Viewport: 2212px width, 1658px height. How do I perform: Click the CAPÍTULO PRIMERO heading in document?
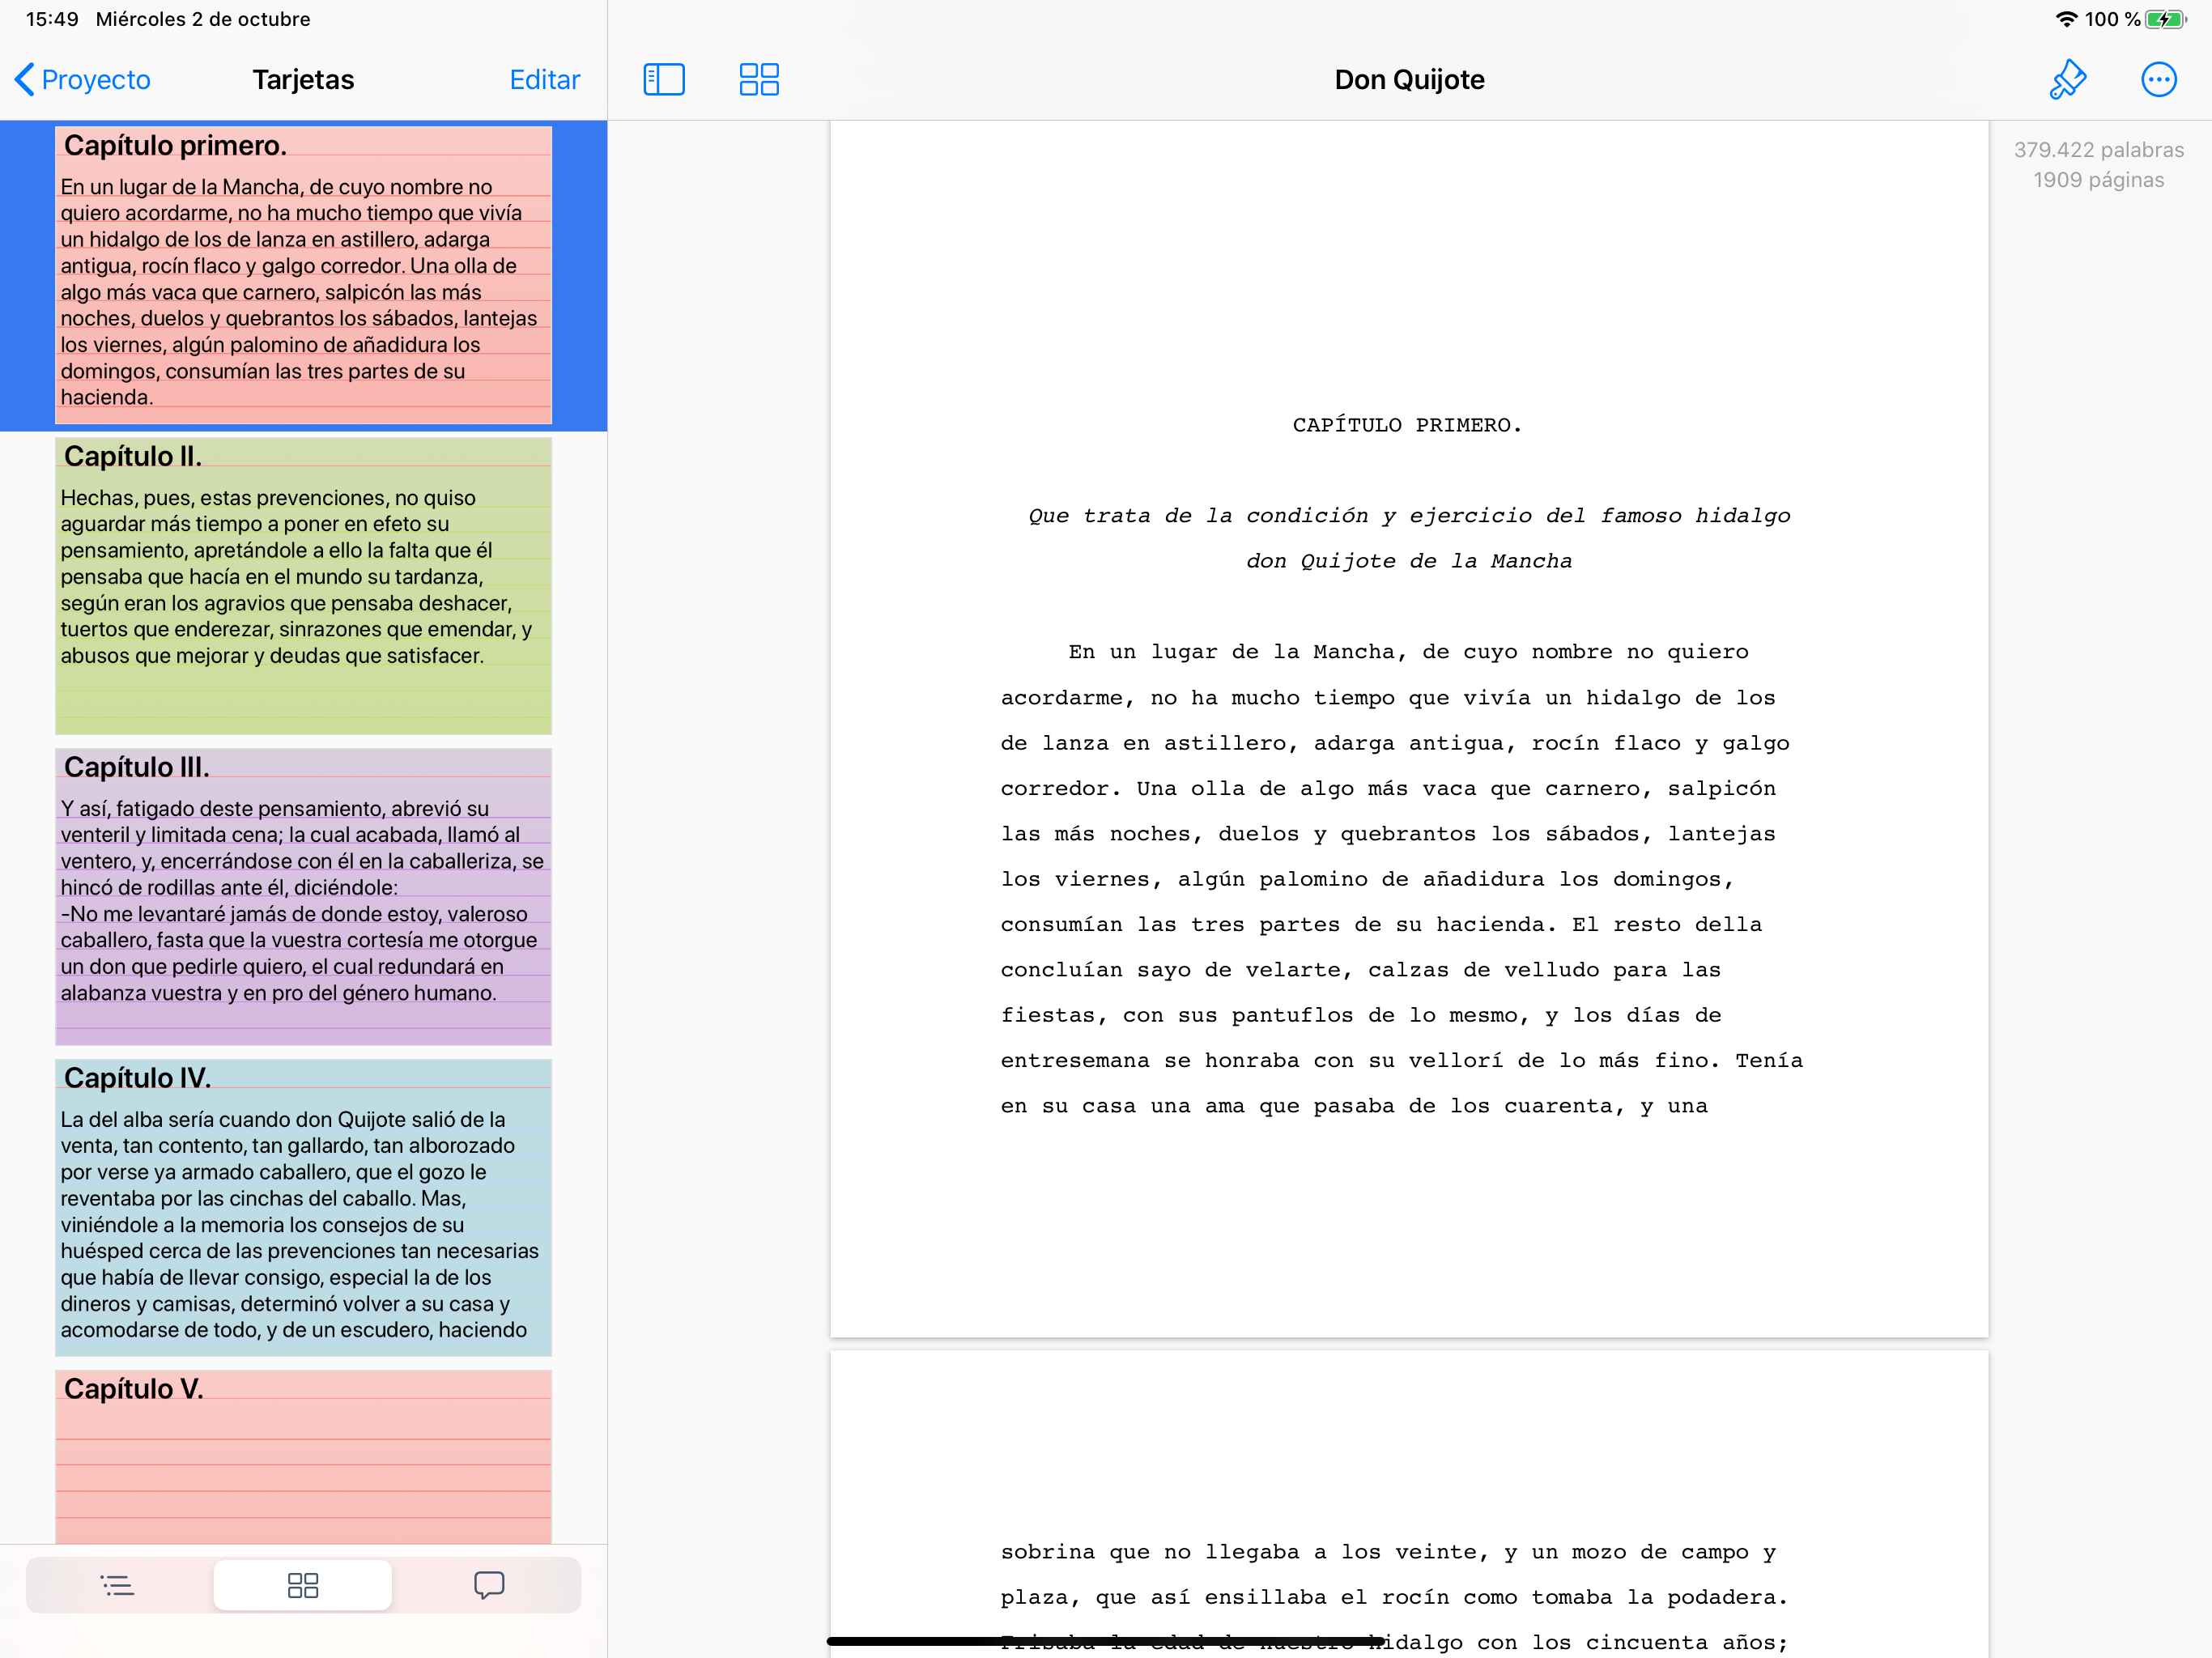1407,426
